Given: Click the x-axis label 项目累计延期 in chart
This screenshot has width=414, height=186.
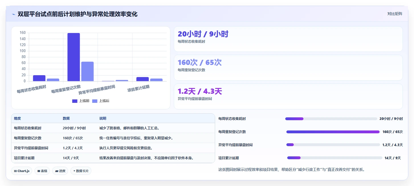Looking at the screenshot, I should [138, 88].
